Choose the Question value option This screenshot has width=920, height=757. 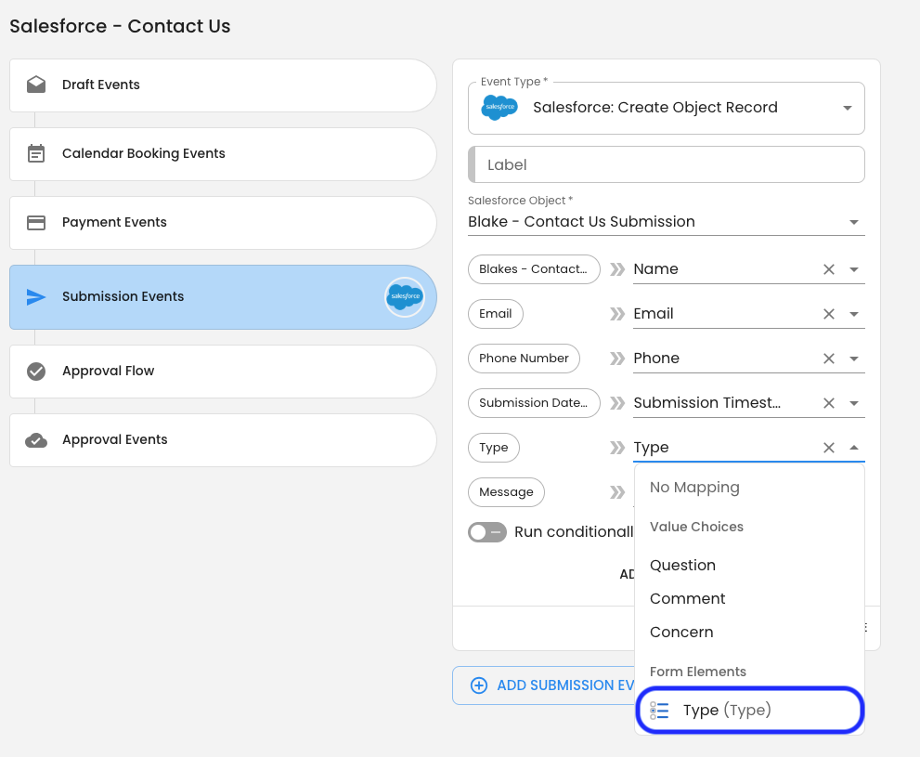(x=749, y=565)
